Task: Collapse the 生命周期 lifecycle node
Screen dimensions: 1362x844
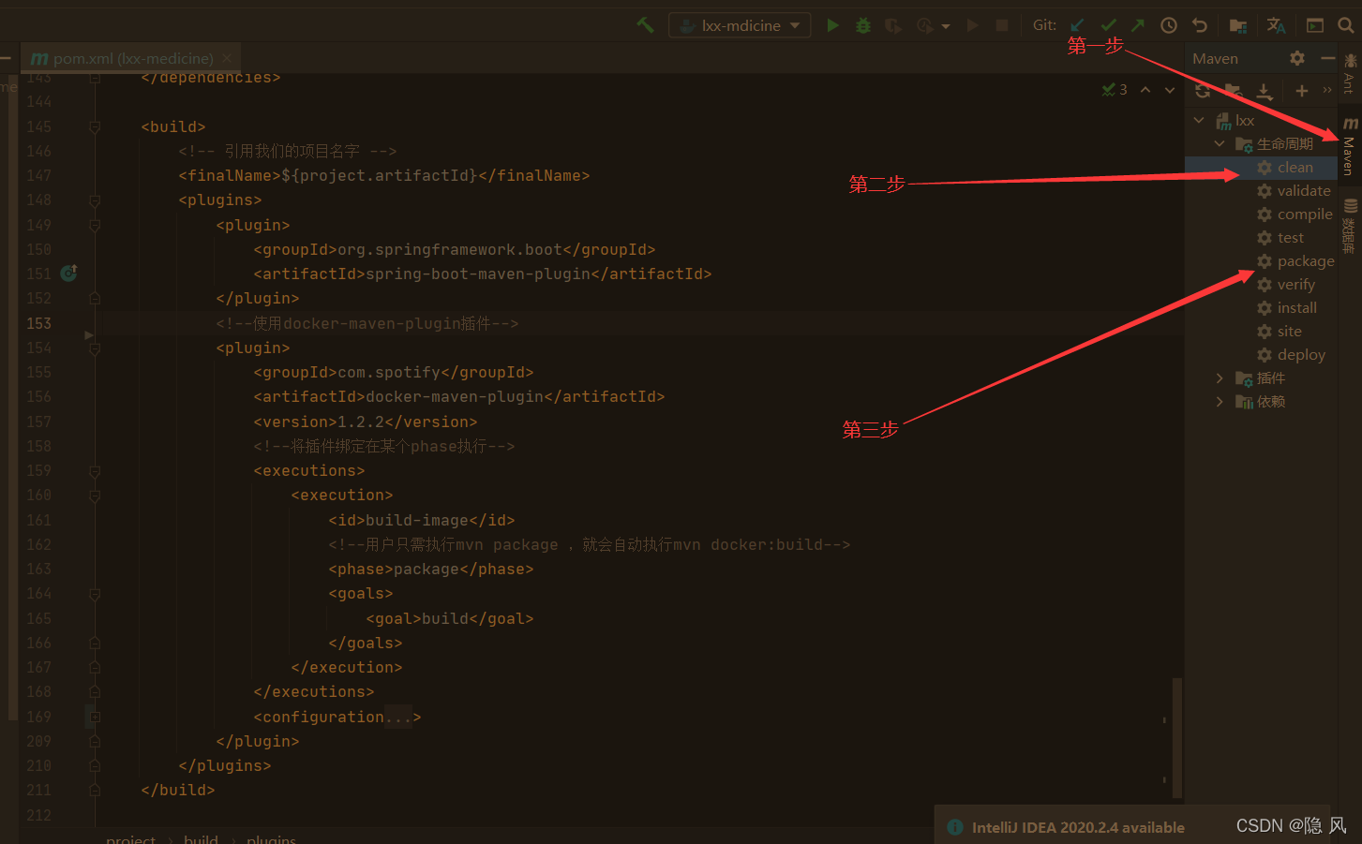Action: [x=1220, y=143]
